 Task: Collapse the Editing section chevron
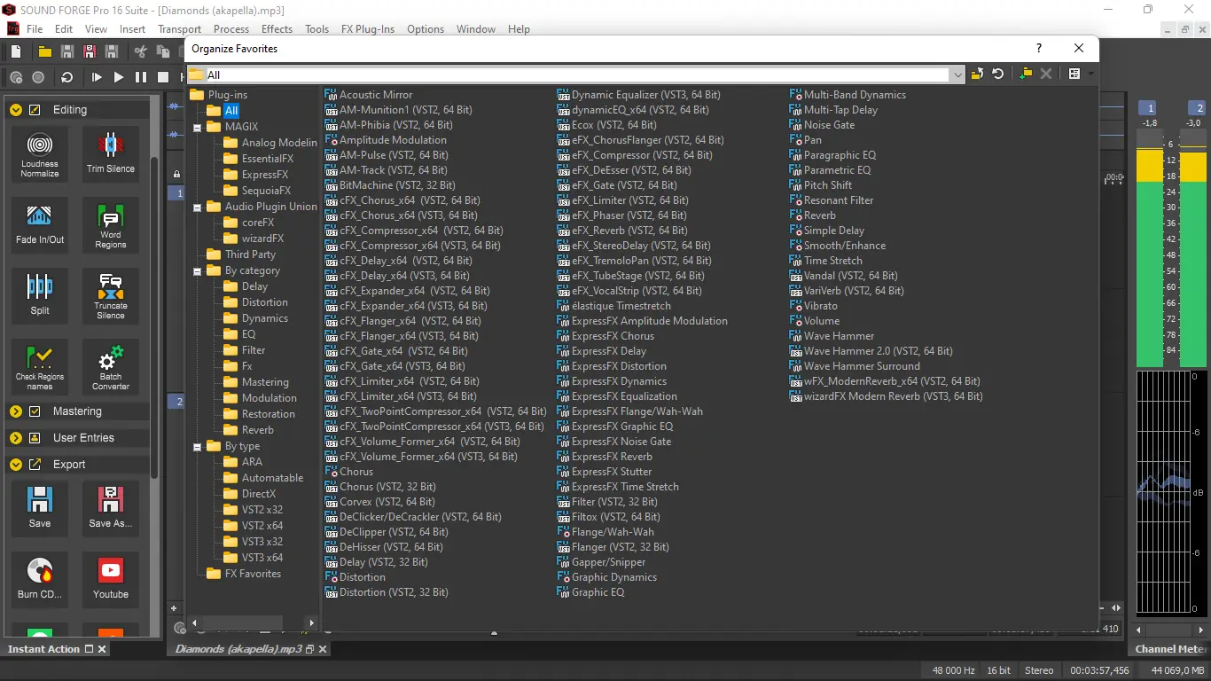click(16, 110)
